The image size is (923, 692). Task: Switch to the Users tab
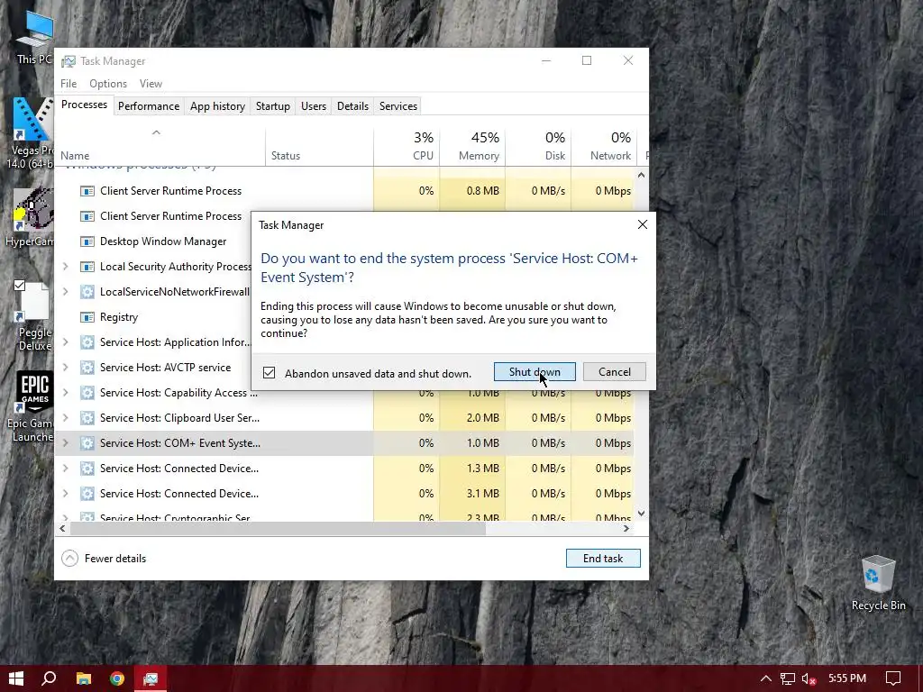coord(313,106)
